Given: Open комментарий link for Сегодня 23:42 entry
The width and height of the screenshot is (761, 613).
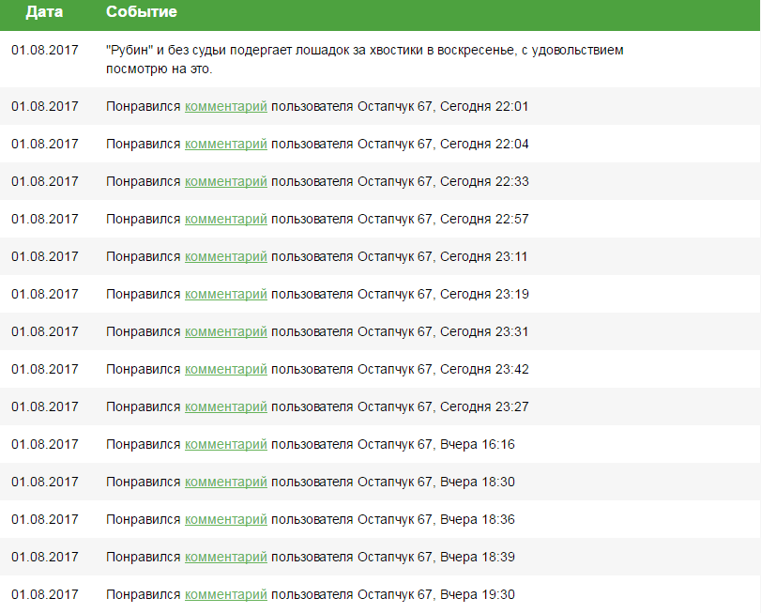Looking at the screenshot, I should (226, 369).
